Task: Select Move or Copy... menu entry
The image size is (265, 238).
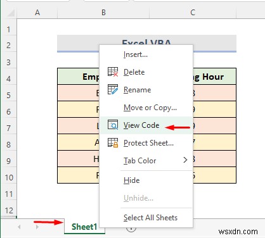Action: point(146,108)
